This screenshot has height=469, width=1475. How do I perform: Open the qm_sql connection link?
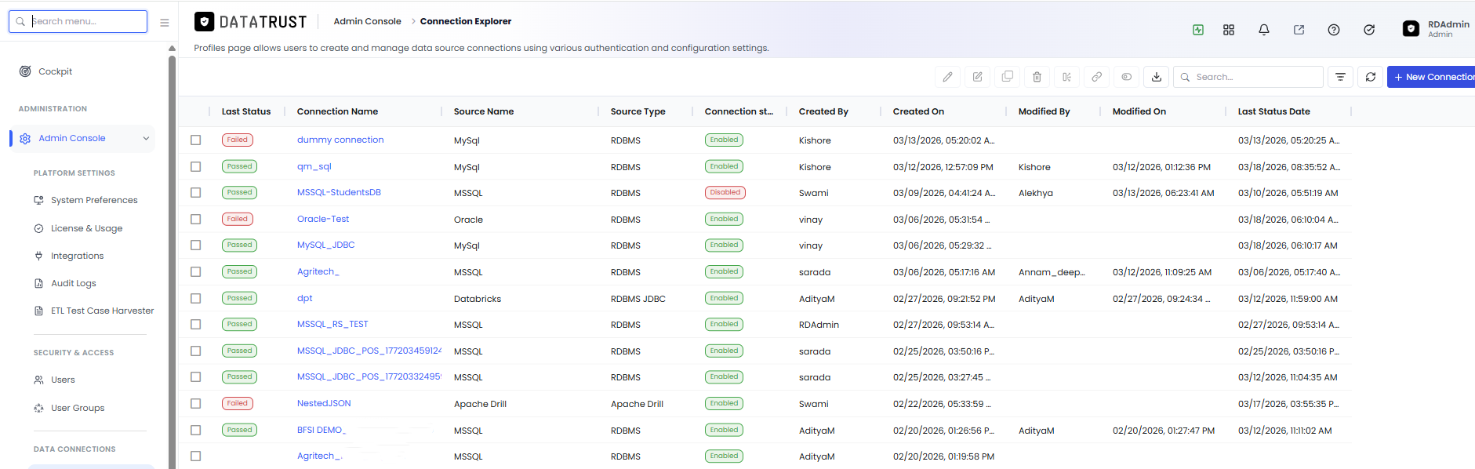314,166
